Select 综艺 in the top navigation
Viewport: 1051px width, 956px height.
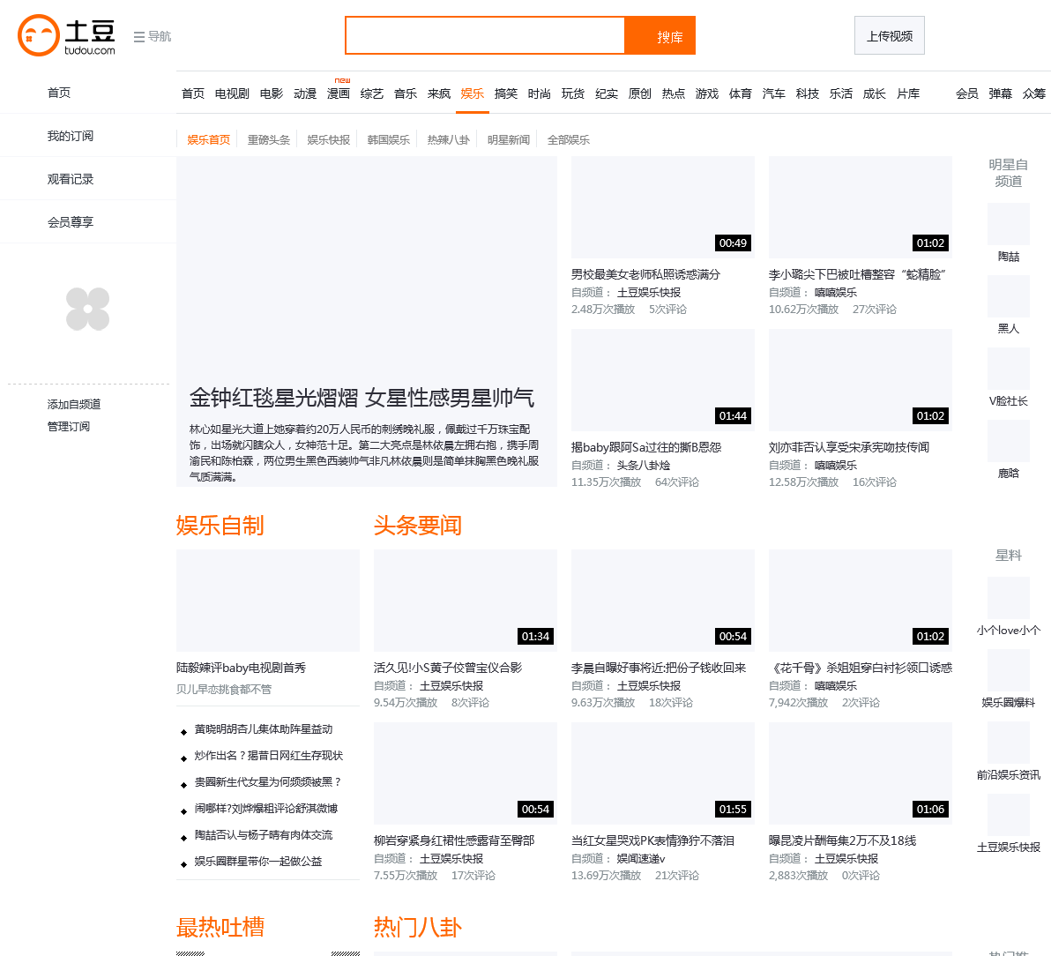click(372, 93)
